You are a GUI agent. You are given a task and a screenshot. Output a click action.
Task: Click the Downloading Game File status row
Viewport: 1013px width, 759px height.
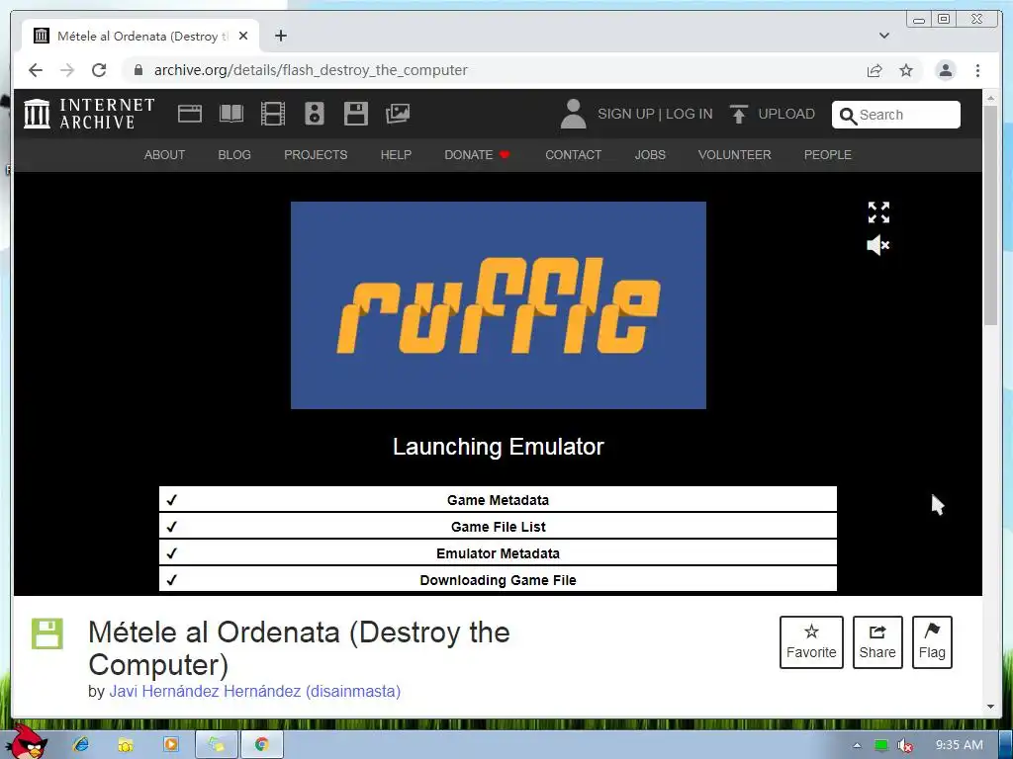(499, 579)
